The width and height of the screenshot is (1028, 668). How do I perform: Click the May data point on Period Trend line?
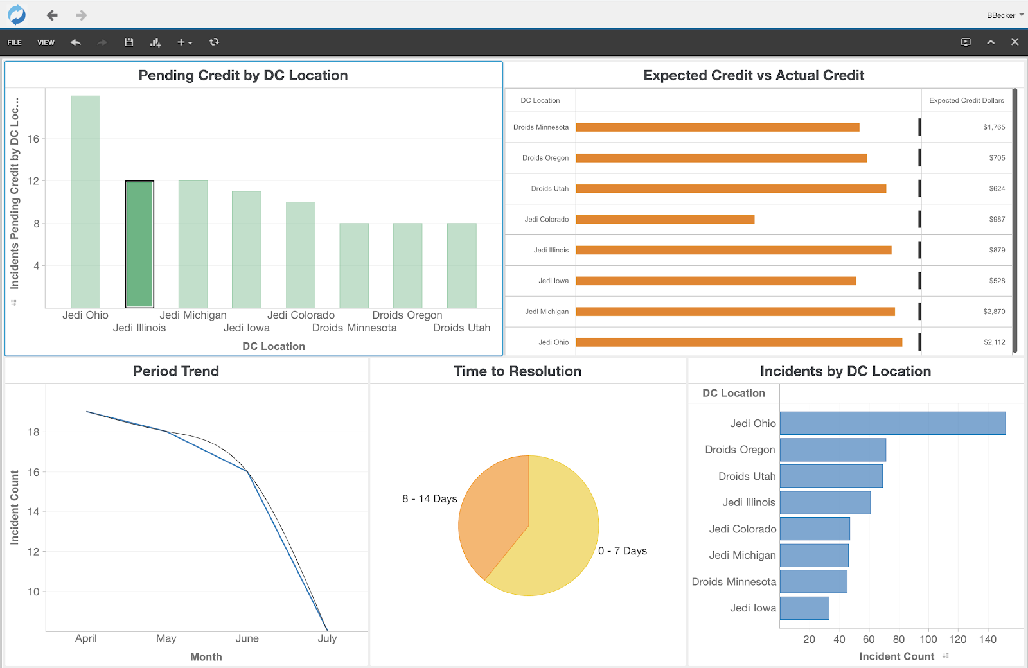[x=166, y=432]
